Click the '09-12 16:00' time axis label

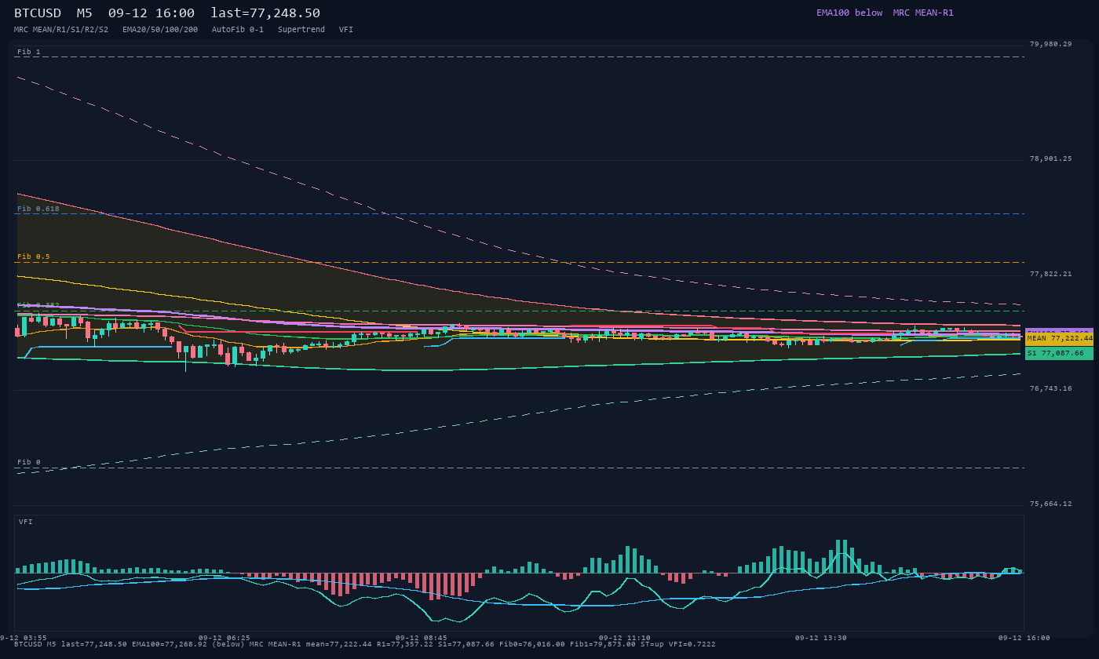1024,638
